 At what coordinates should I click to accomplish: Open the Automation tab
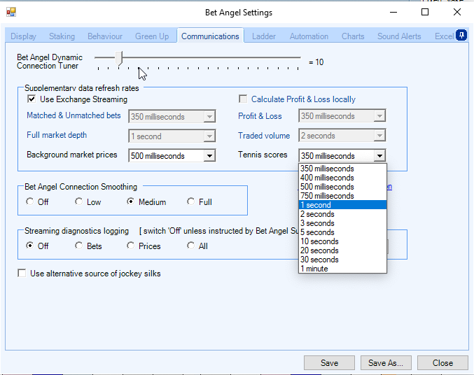click(309, 36)
